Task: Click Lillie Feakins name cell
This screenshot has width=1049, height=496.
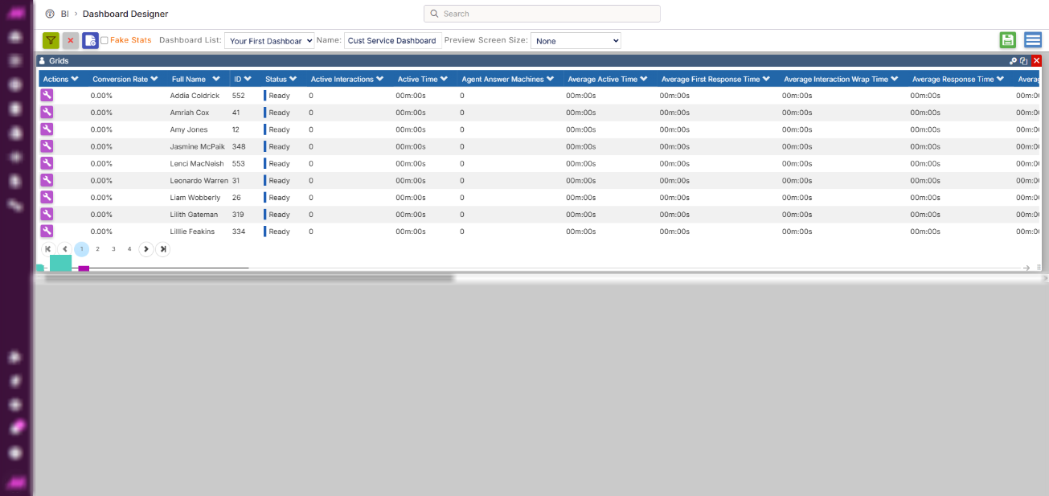Action: (x=192, y=232)
